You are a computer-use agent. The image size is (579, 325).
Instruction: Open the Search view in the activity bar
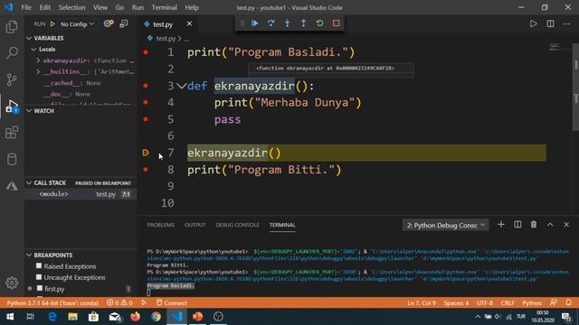12,53
